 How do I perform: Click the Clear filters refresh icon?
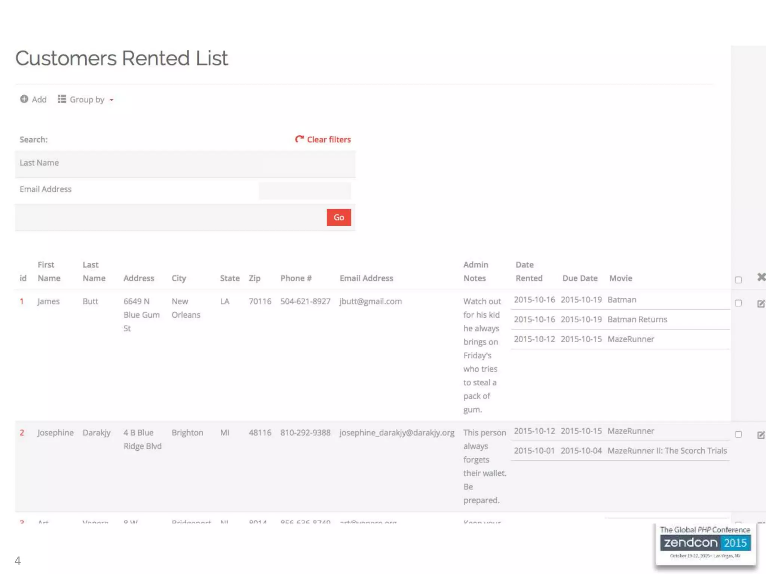[299, 139]
